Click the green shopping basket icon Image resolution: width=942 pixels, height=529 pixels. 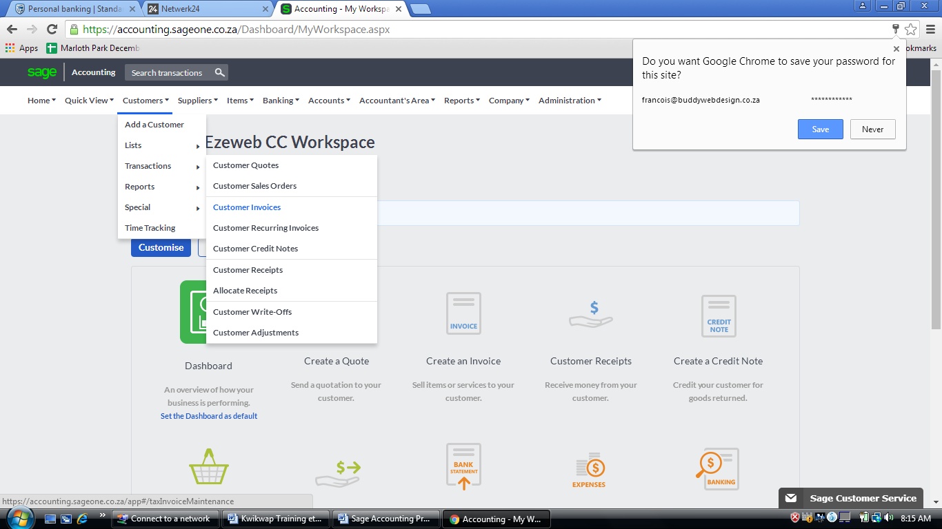point(208,467)
